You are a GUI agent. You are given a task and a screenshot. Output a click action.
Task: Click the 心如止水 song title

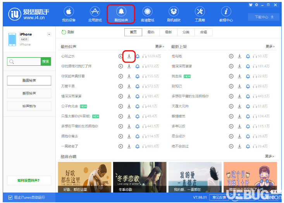pos(68,56)
